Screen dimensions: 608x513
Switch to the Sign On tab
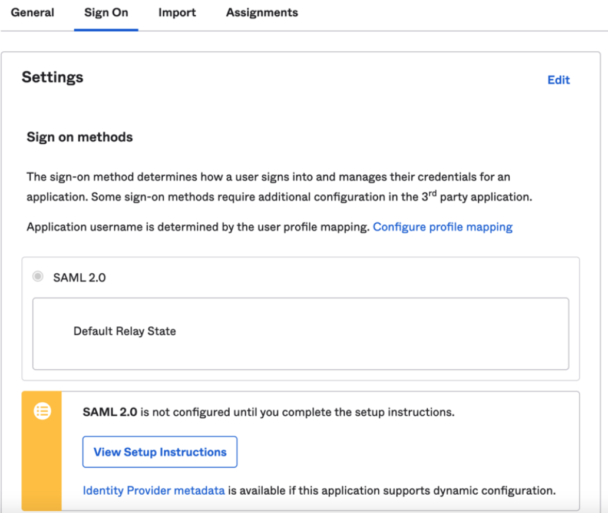(x=106, y=12)
